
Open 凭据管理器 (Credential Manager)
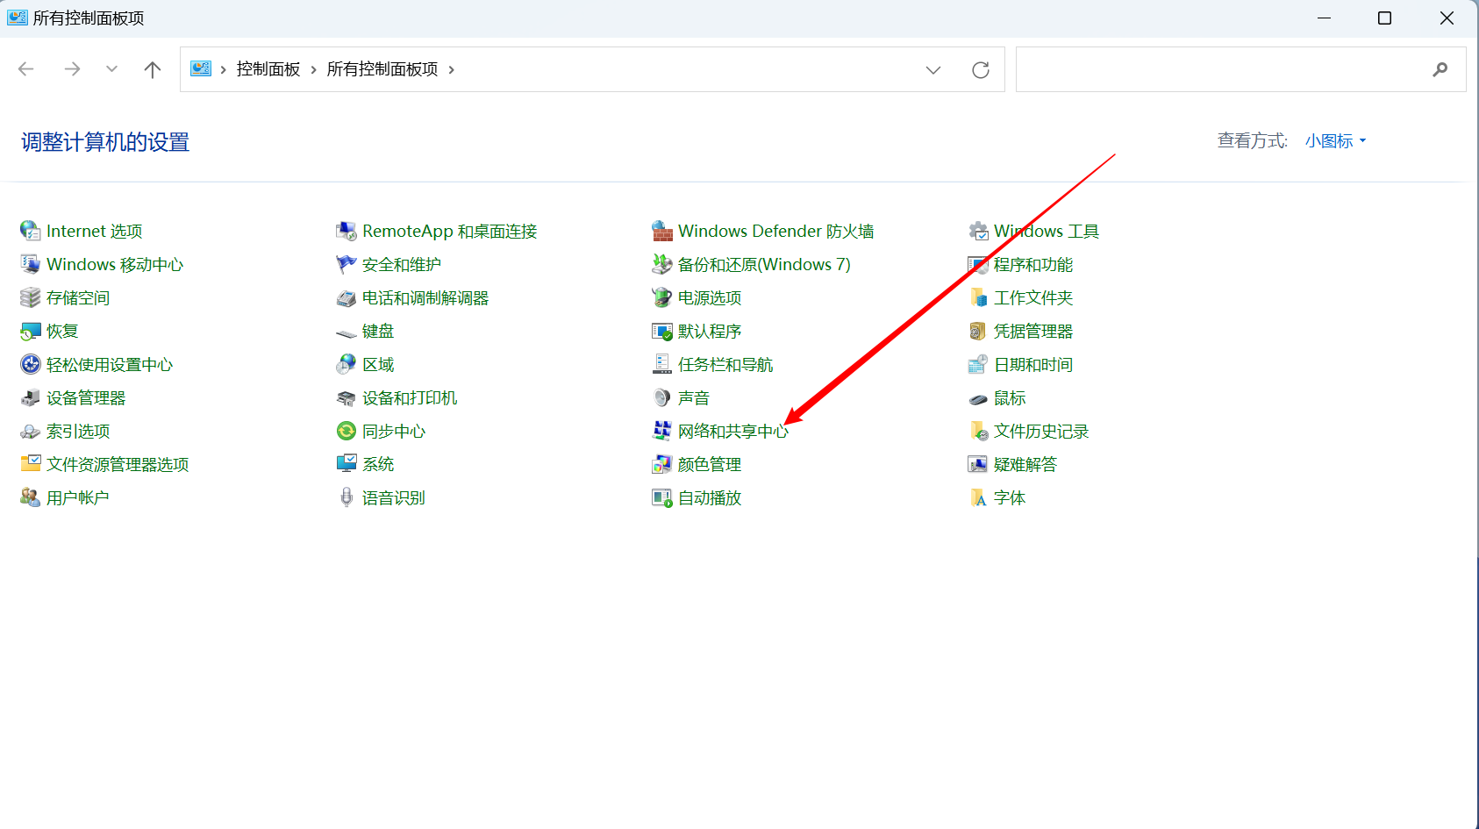click(x=1033, y=331)
